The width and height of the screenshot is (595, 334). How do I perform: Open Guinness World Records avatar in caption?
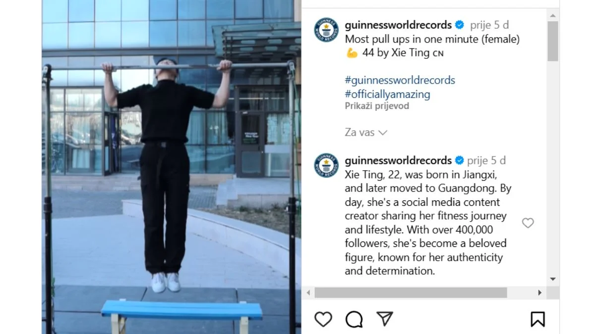[326, 30]
